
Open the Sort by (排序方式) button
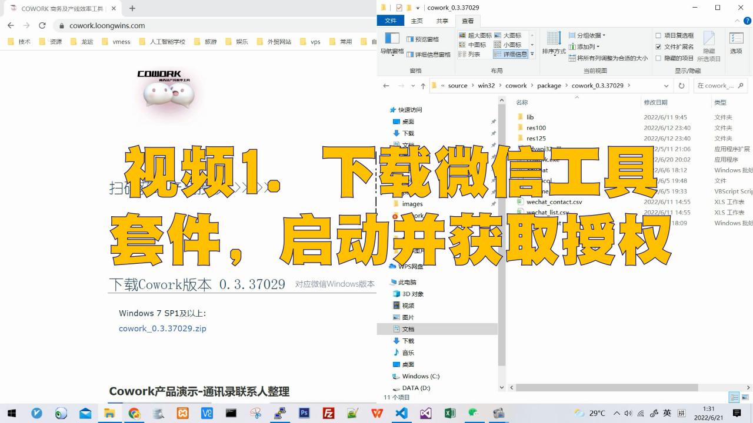(554, 43)
